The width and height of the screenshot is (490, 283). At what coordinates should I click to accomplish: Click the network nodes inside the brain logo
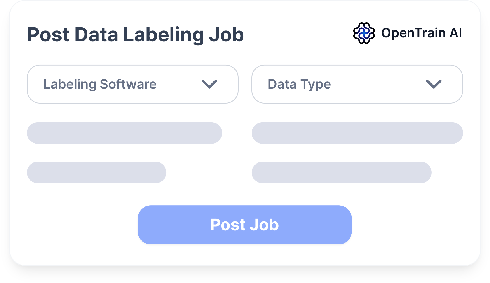(x=364, y=34)
